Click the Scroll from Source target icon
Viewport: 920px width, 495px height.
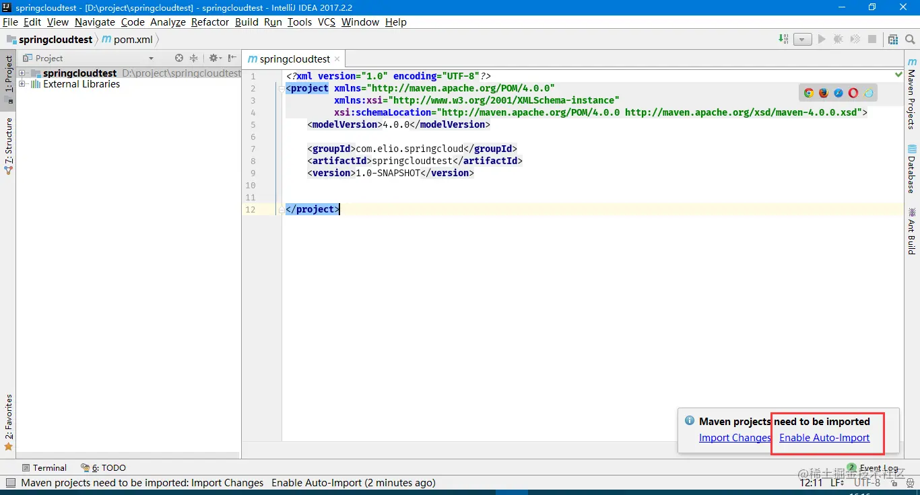point(179,59)
